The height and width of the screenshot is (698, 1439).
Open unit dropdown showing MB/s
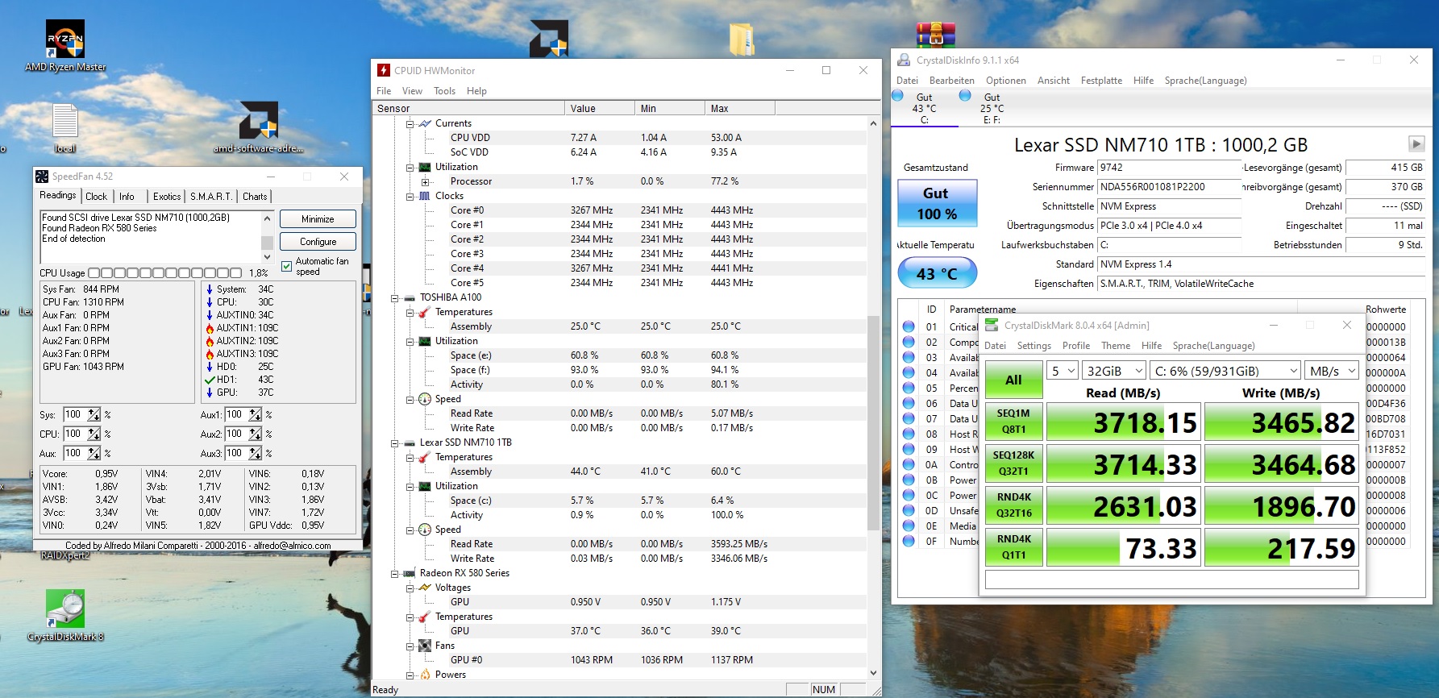1333,371
